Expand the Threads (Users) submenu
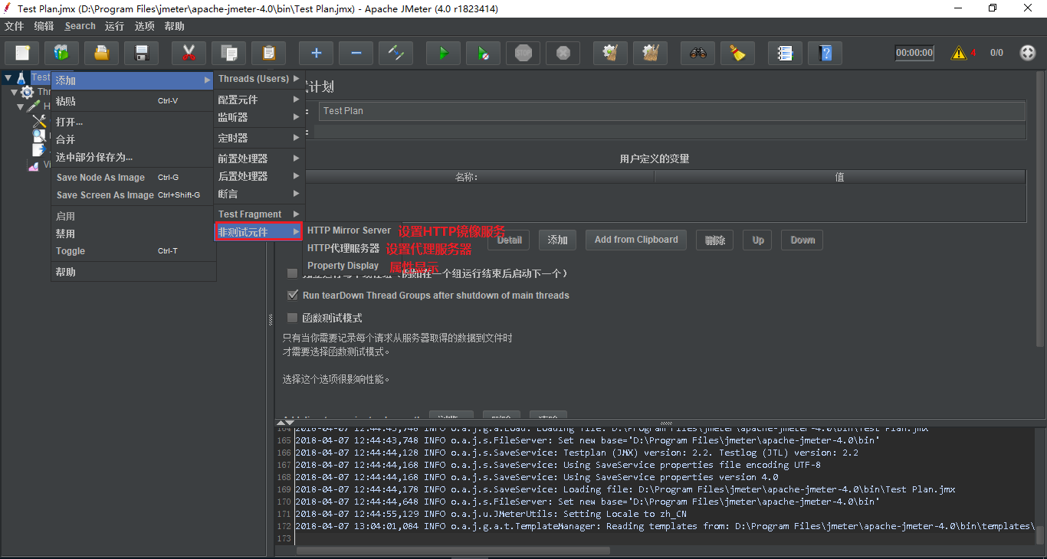The image size is (1047, 559). (259, 79)
